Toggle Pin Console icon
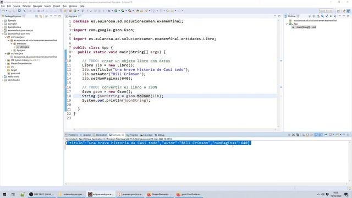352x198 pixels. 326,135
